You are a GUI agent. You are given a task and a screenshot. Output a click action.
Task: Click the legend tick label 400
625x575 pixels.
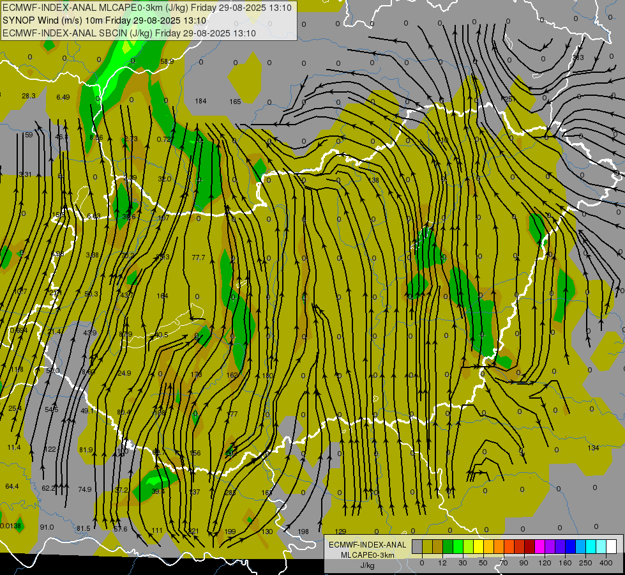click(606, 563)
